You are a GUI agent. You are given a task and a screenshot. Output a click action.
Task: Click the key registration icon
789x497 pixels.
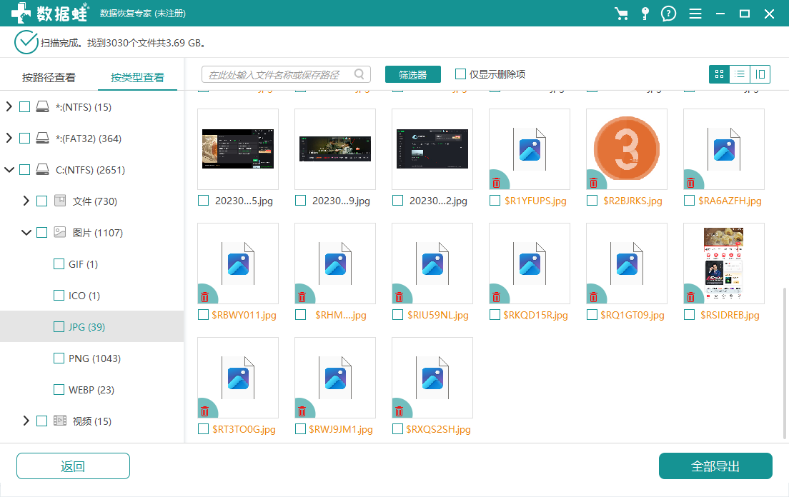[x=645, y=14]
